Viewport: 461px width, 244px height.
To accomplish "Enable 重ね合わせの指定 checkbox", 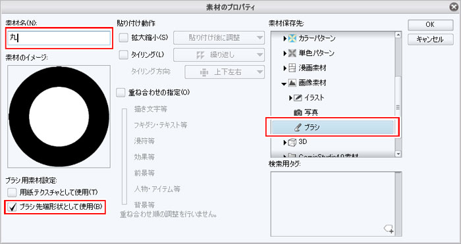I will (x=121, y=93).
